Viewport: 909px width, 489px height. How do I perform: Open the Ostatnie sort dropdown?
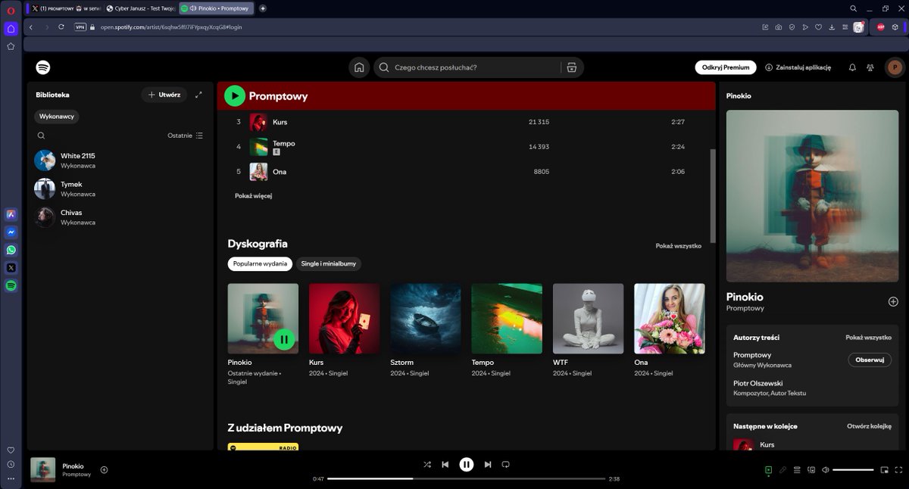[185, 135]
